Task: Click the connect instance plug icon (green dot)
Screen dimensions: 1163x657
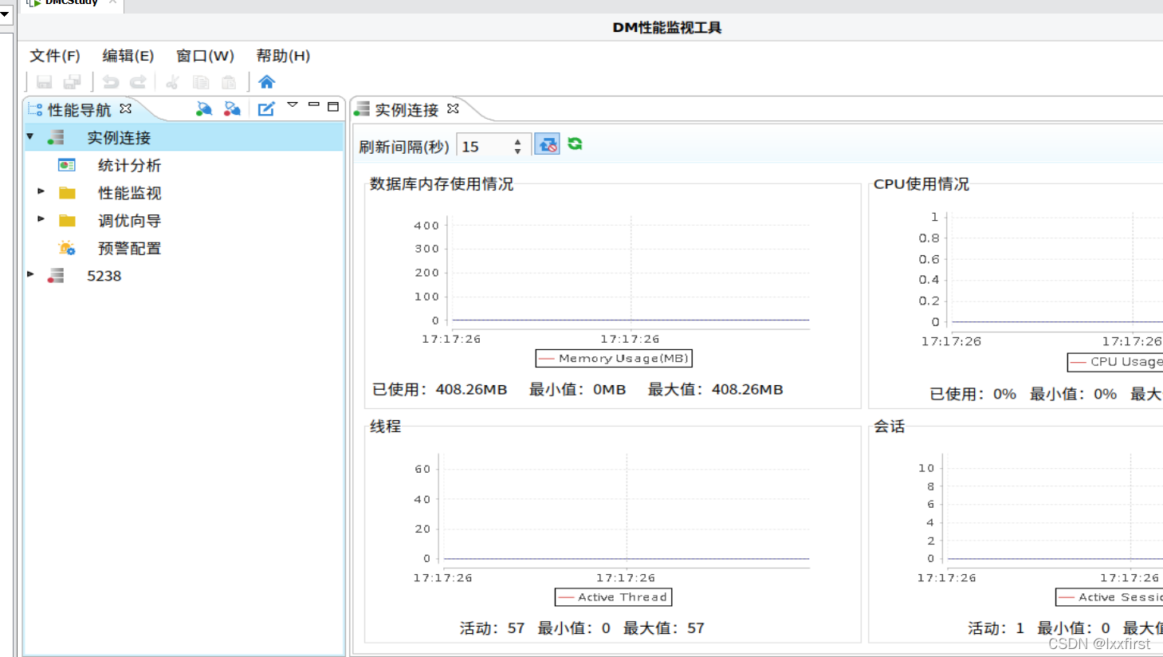Action: point(204,108)
